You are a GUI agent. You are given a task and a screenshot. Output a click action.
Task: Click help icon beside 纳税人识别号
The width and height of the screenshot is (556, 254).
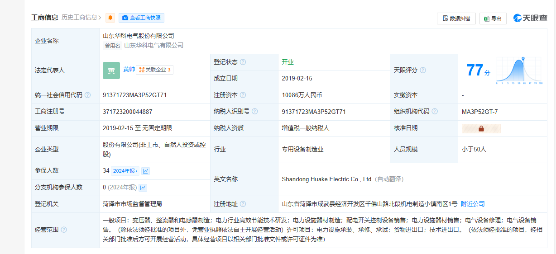[254, 112]
